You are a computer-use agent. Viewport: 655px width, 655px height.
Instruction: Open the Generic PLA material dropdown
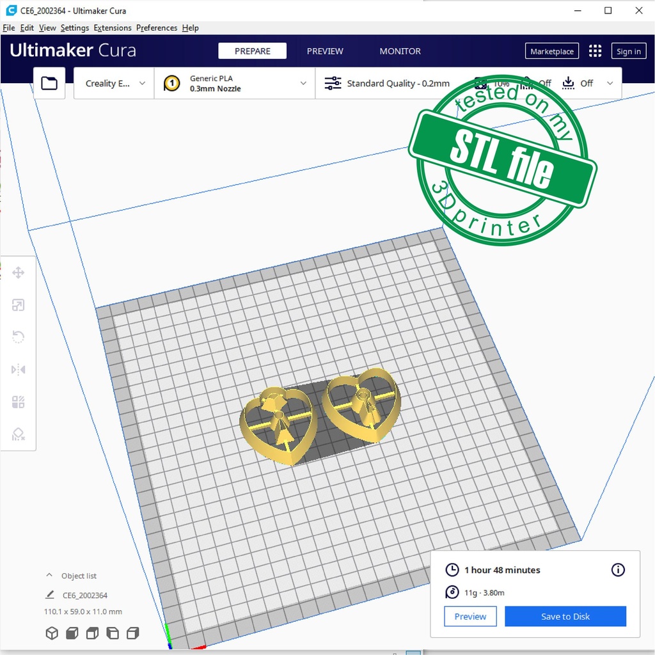point(235,83)
